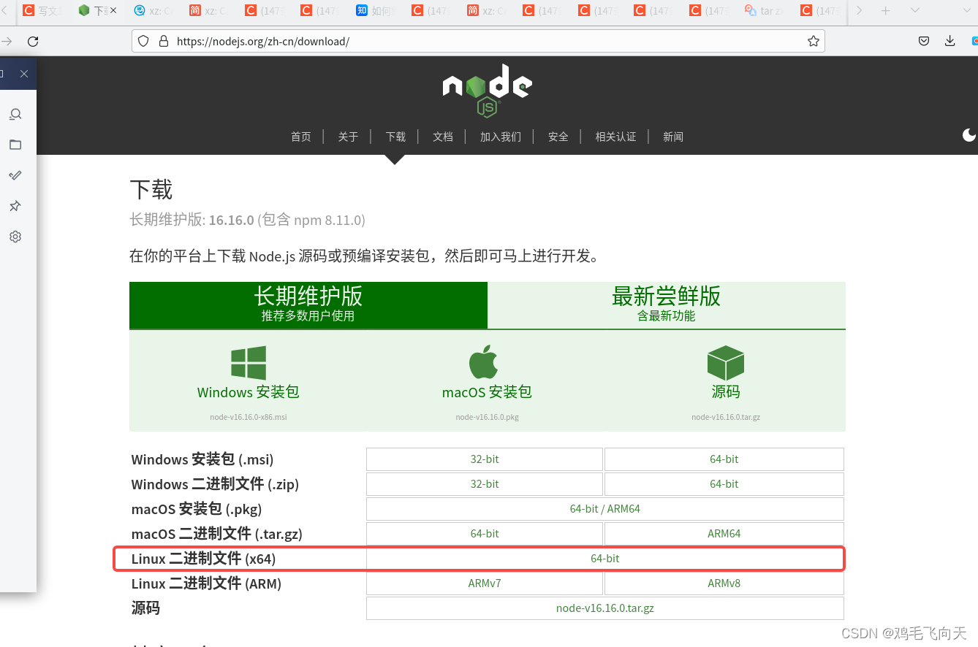Open 相关认证 in the nav menu
The height and width of the screenshot is (647, 978).
coord(615,137)
